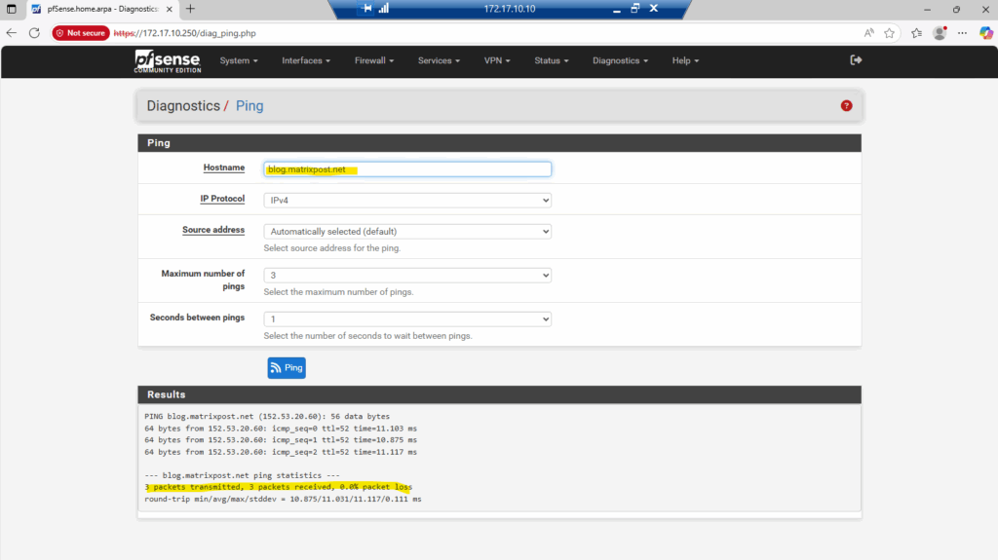Click the icmp_seq=0 reply line
The image size is (998, 560).
click(x=281, y=429)
